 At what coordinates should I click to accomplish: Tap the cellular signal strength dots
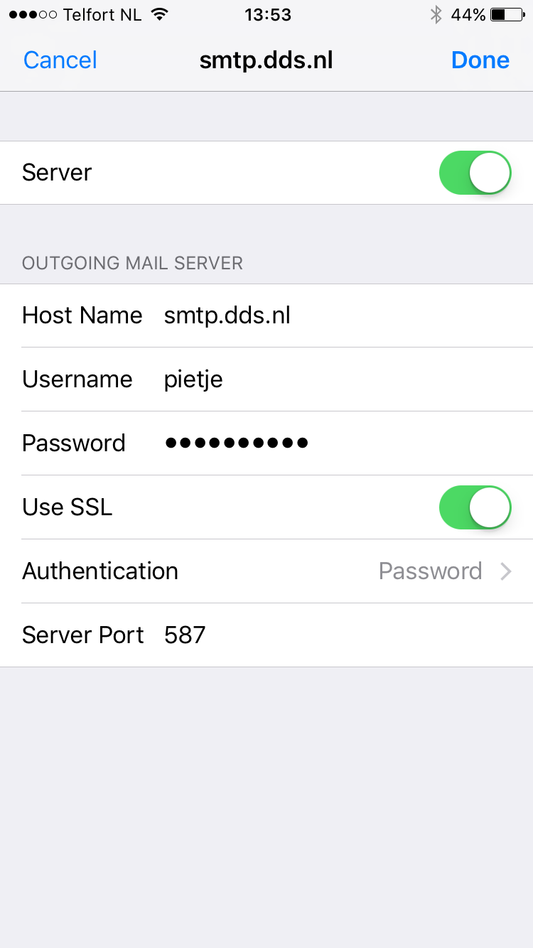click(33, 14)
